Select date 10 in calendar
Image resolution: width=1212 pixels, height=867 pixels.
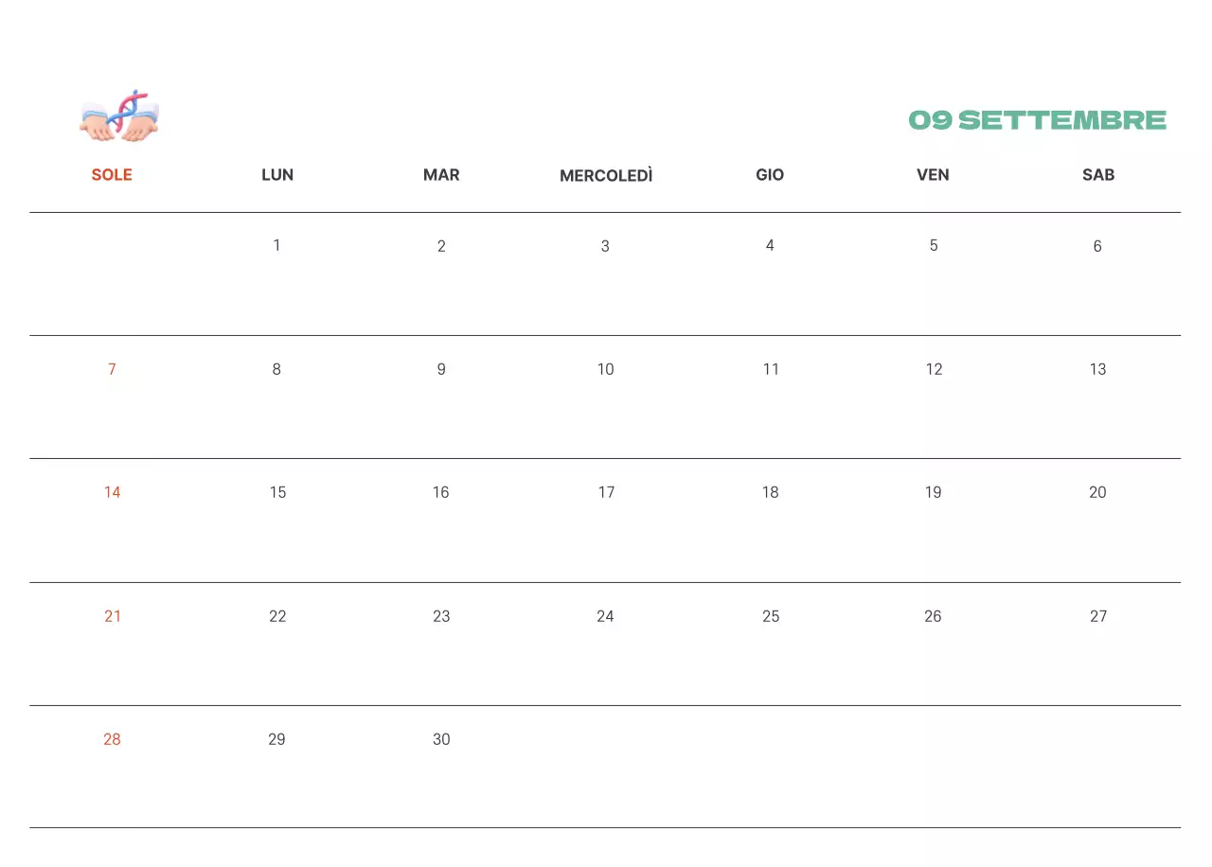coord(606,369)
